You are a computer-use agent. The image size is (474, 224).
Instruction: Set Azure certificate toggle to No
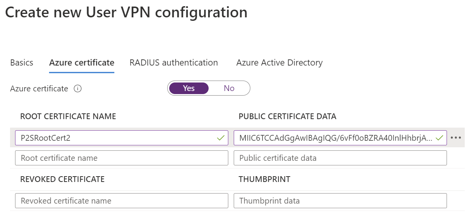(x=229, y=88)
